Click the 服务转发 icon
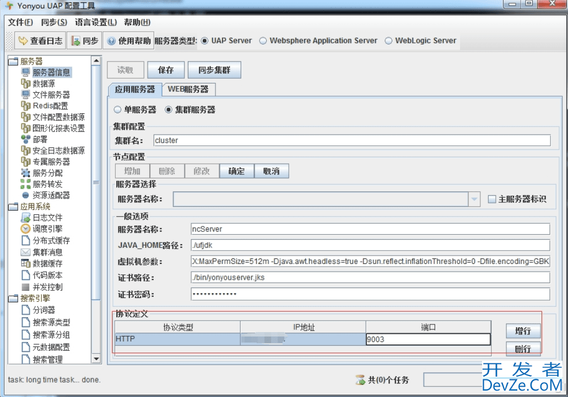Viewport: 568px width, 397px height. [x=26, y=184]
